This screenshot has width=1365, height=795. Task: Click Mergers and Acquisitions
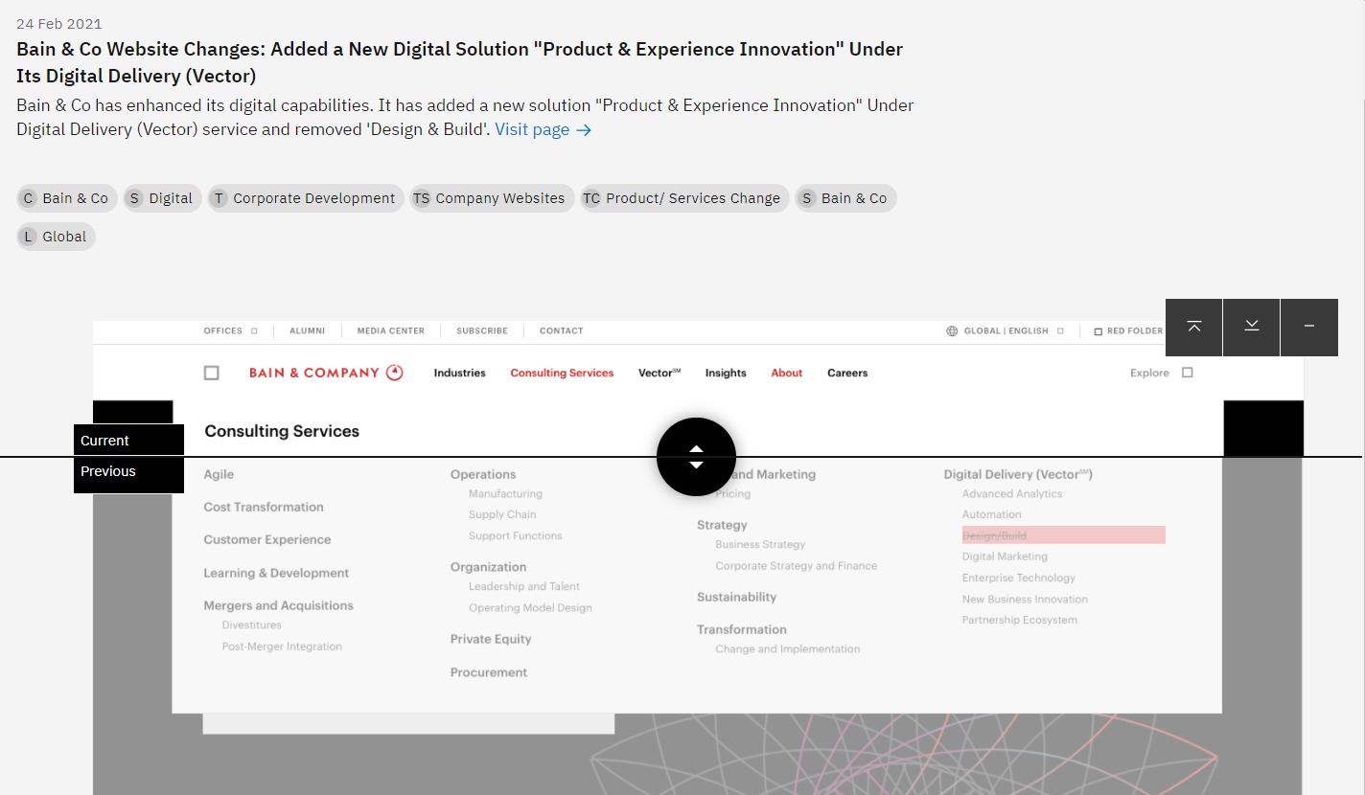click(278, 605)
